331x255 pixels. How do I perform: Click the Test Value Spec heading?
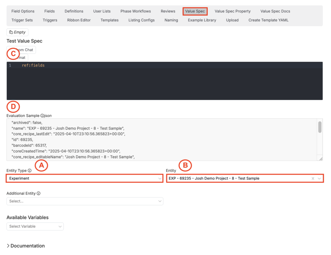tap(25, 41)
